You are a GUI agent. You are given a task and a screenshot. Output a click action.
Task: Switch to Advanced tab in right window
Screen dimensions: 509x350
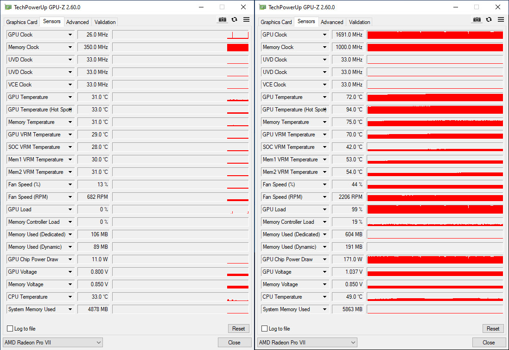pyautogui.click(x=332, y=22)
